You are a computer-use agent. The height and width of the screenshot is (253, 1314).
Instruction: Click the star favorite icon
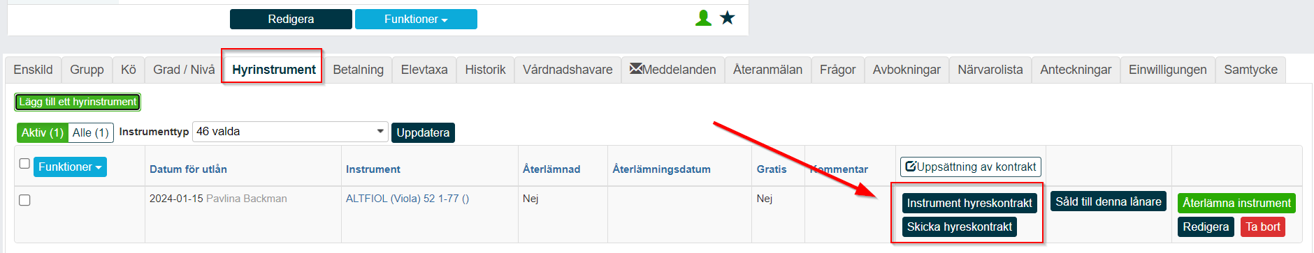pyautogui.click(x=728, y=18)
